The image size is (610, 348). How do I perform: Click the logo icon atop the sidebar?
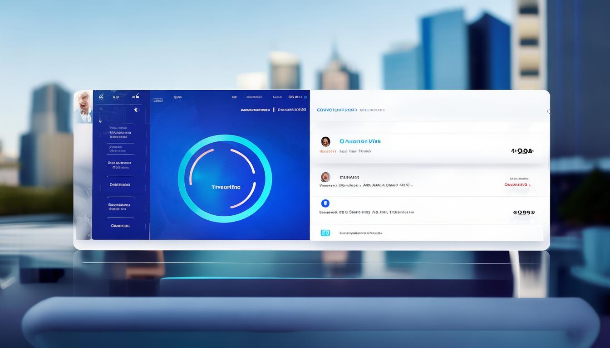(x=101, y=97)
